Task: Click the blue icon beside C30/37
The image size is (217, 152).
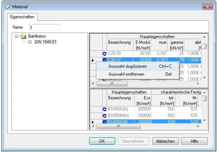Action: coord(105,60)
